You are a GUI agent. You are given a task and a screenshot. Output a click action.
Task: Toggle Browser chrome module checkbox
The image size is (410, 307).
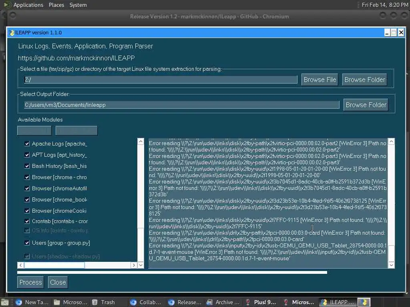point(27,177)
